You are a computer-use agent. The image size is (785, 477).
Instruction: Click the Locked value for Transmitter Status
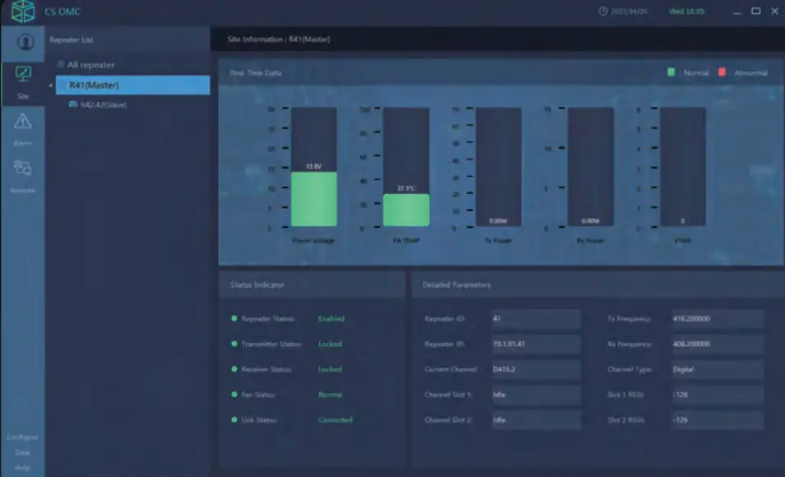point(330,344)
